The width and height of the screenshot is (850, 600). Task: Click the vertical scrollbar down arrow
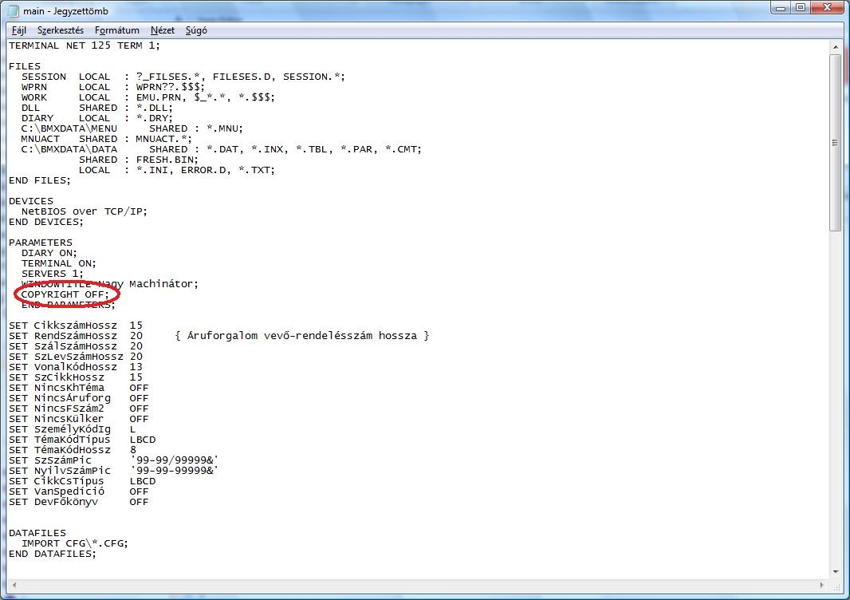836,572
